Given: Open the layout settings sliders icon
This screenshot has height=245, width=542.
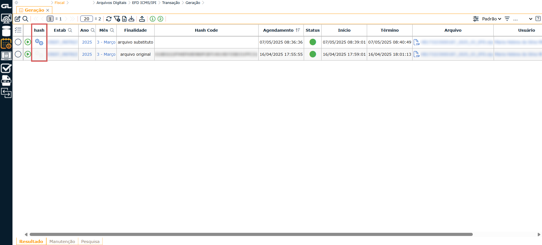Looking at the screenshot, I should 476,19.
